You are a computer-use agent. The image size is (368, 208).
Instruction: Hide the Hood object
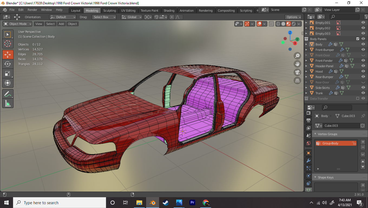[363, 71]
